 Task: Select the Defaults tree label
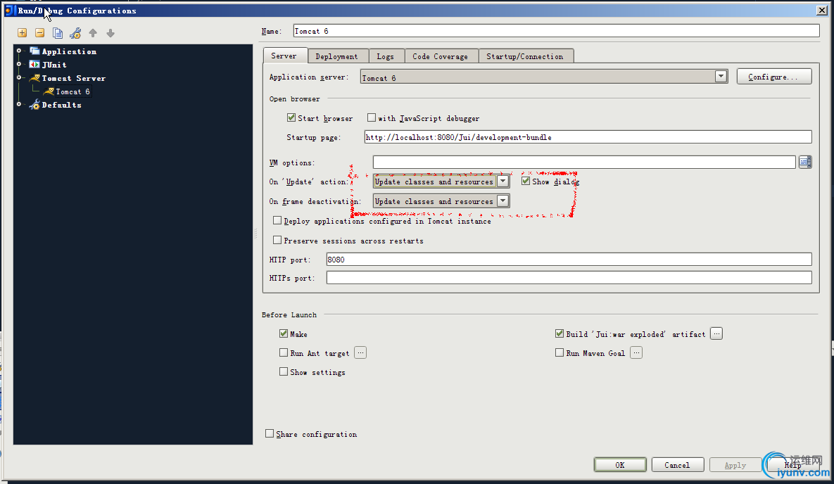click(x=62, y=106)
